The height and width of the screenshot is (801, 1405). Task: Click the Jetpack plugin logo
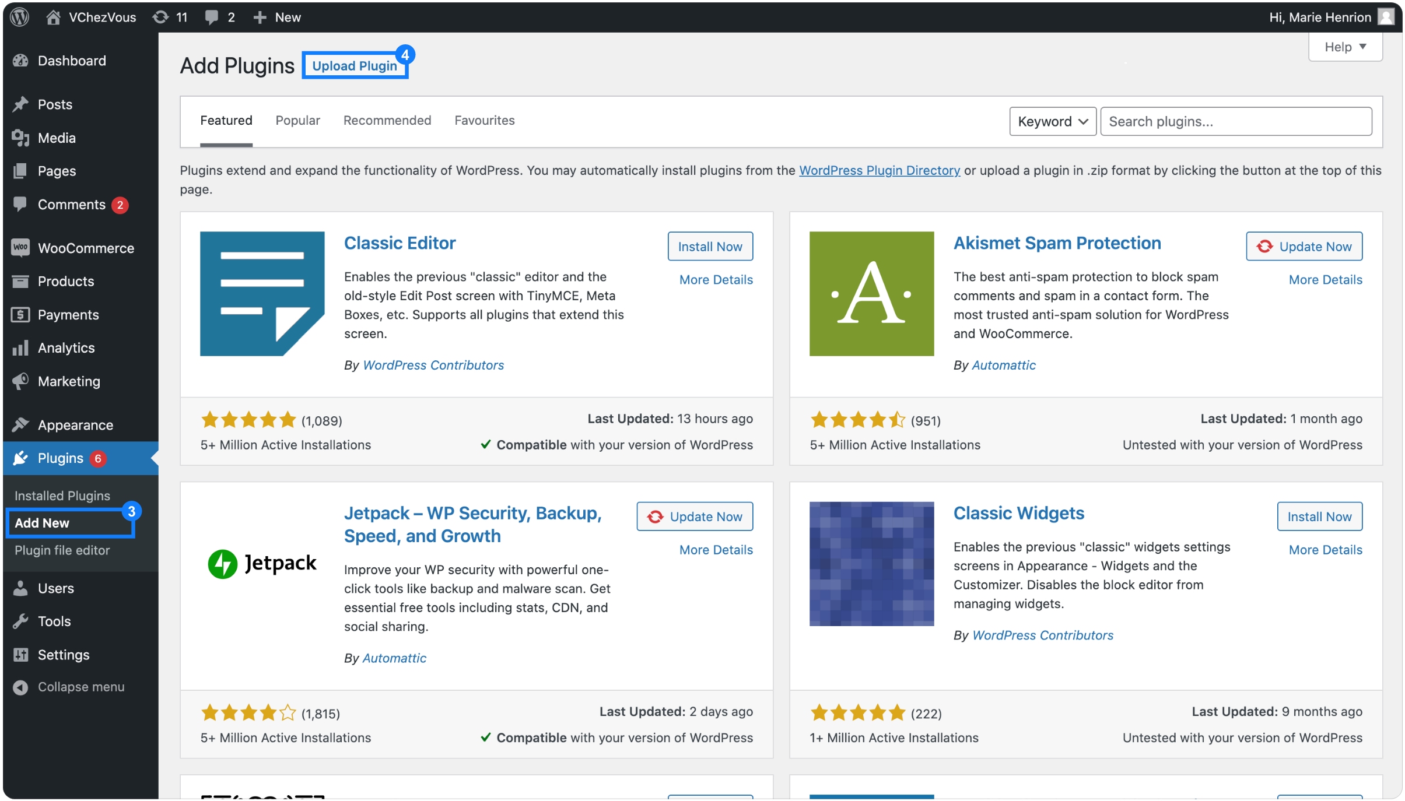point(262,564)
